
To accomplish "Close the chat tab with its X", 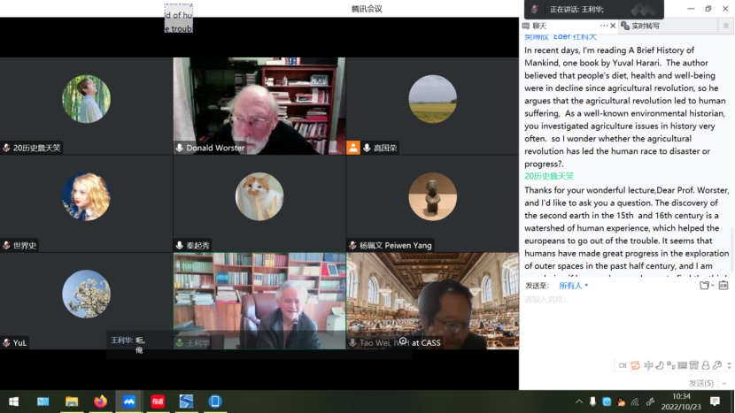I will tap(615, 26).
